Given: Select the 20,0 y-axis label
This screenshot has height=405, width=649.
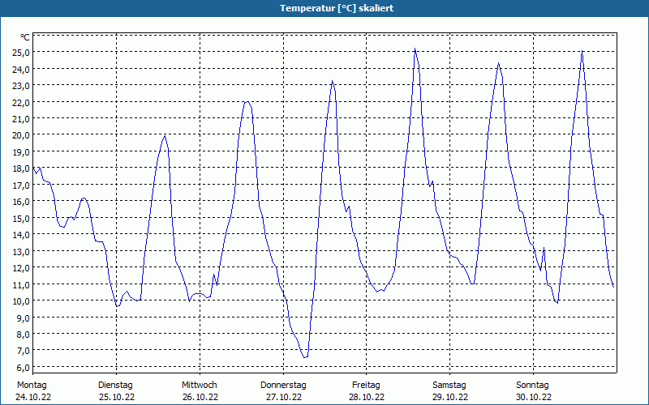Looking at the screenshot, I should (x=22, y=135).
